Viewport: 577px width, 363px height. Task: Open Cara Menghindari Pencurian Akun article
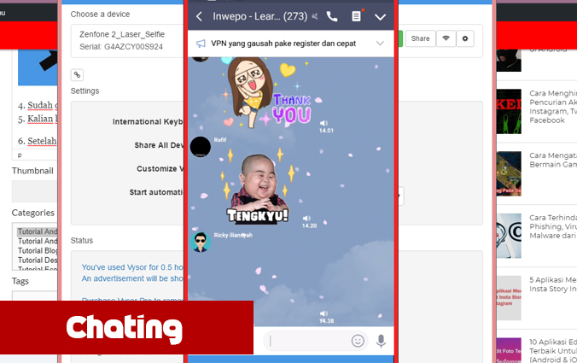[x=553, y=107]
